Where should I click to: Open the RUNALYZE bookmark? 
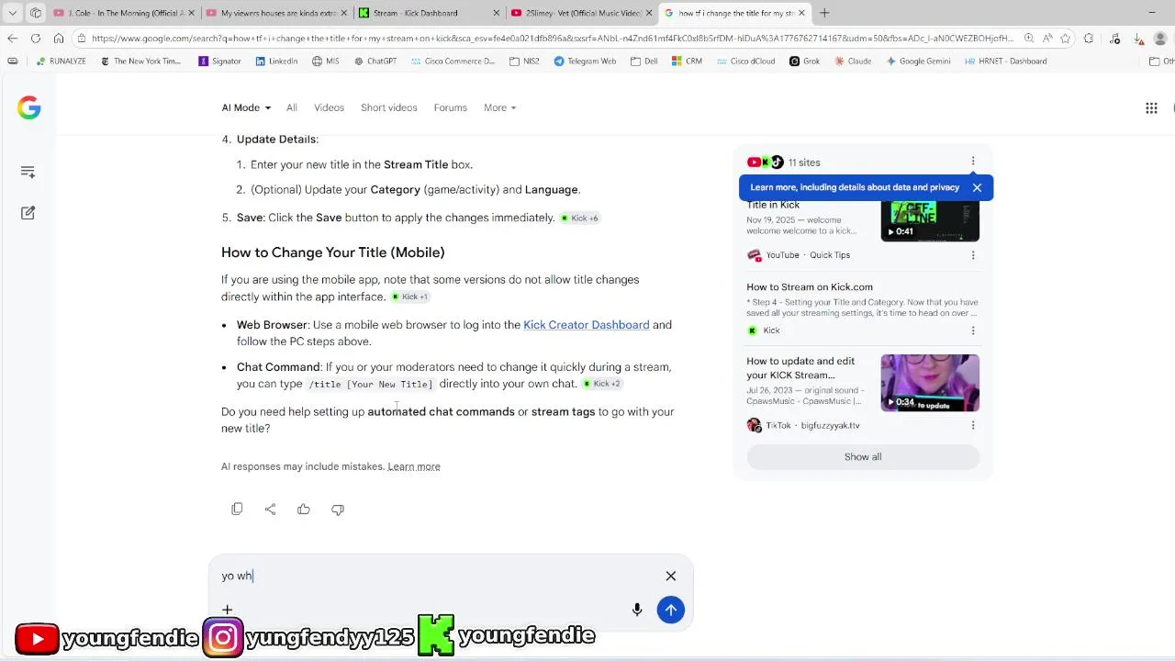pos(61,62)
